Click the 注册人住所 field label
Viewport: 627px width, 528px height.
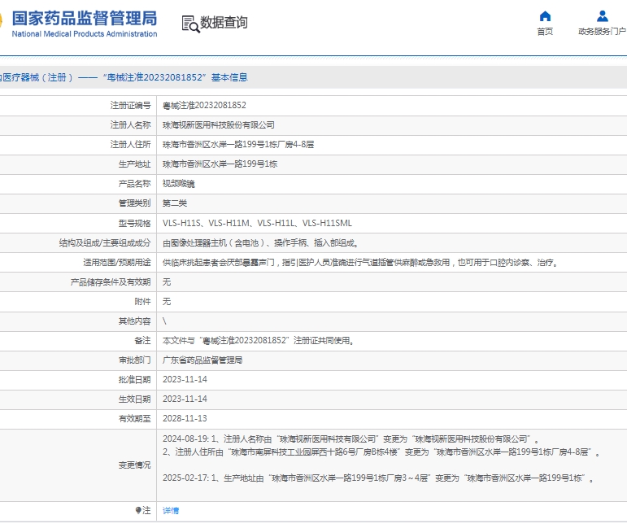click(x=130, y=145)
